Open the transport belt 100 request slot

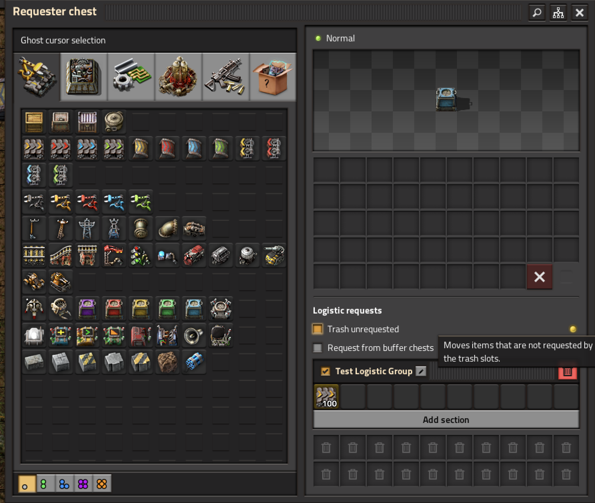pos(326,397)
